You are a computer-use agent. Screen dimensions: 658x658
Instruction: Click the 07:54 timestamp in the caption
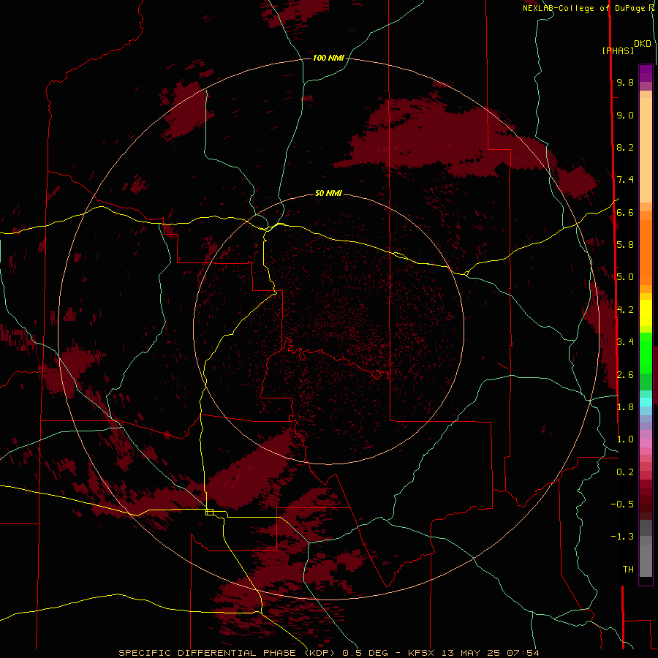coord(523,653)
